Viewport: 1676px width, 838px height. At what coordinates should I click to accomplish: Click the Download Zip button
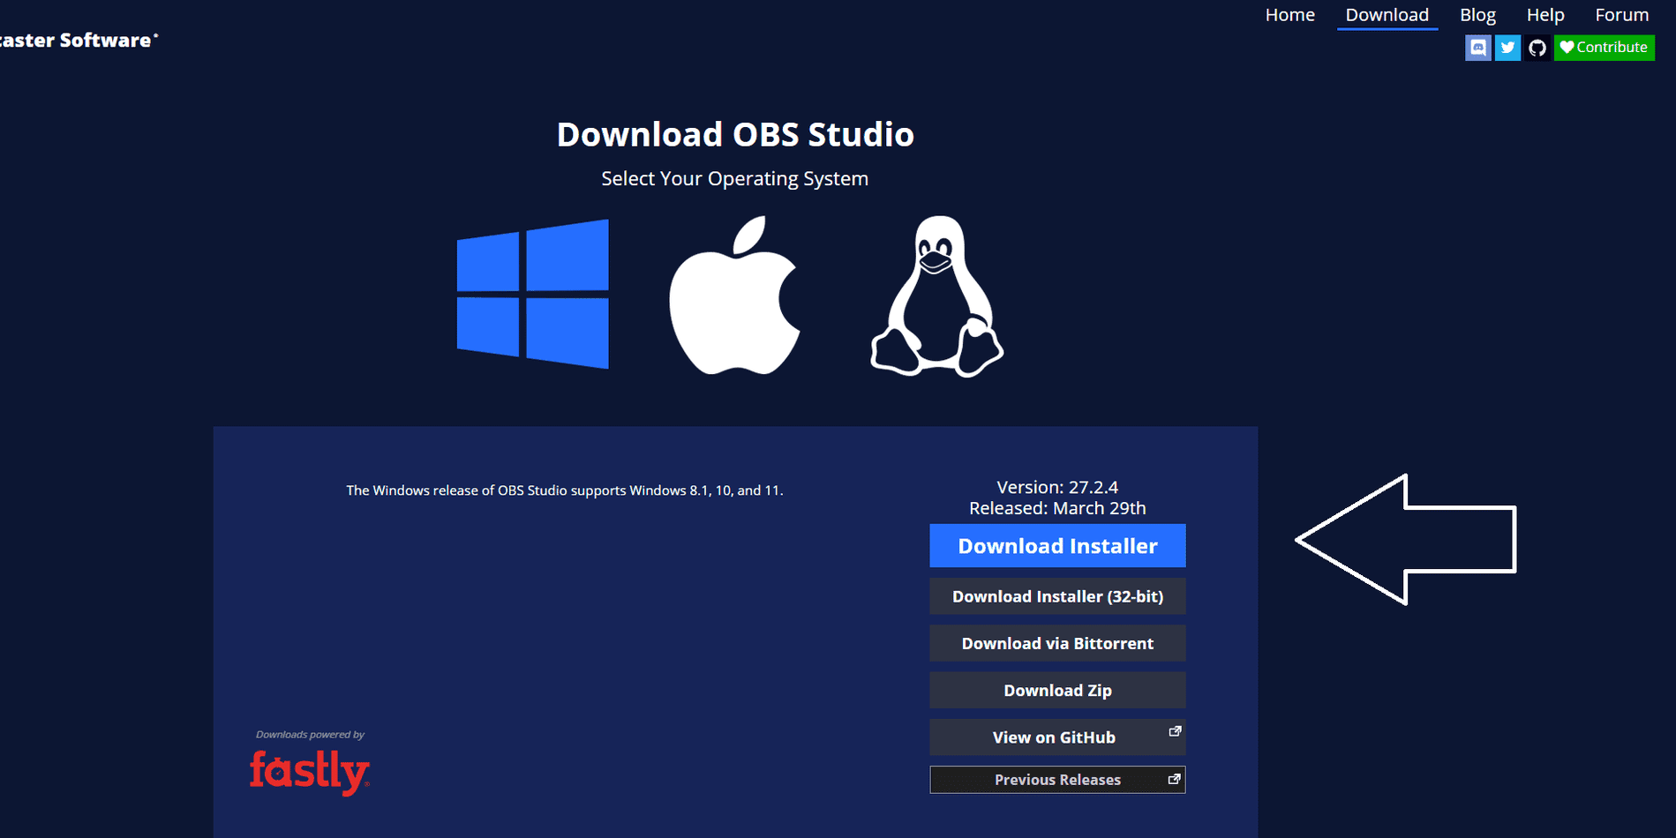click(1057, 691)
